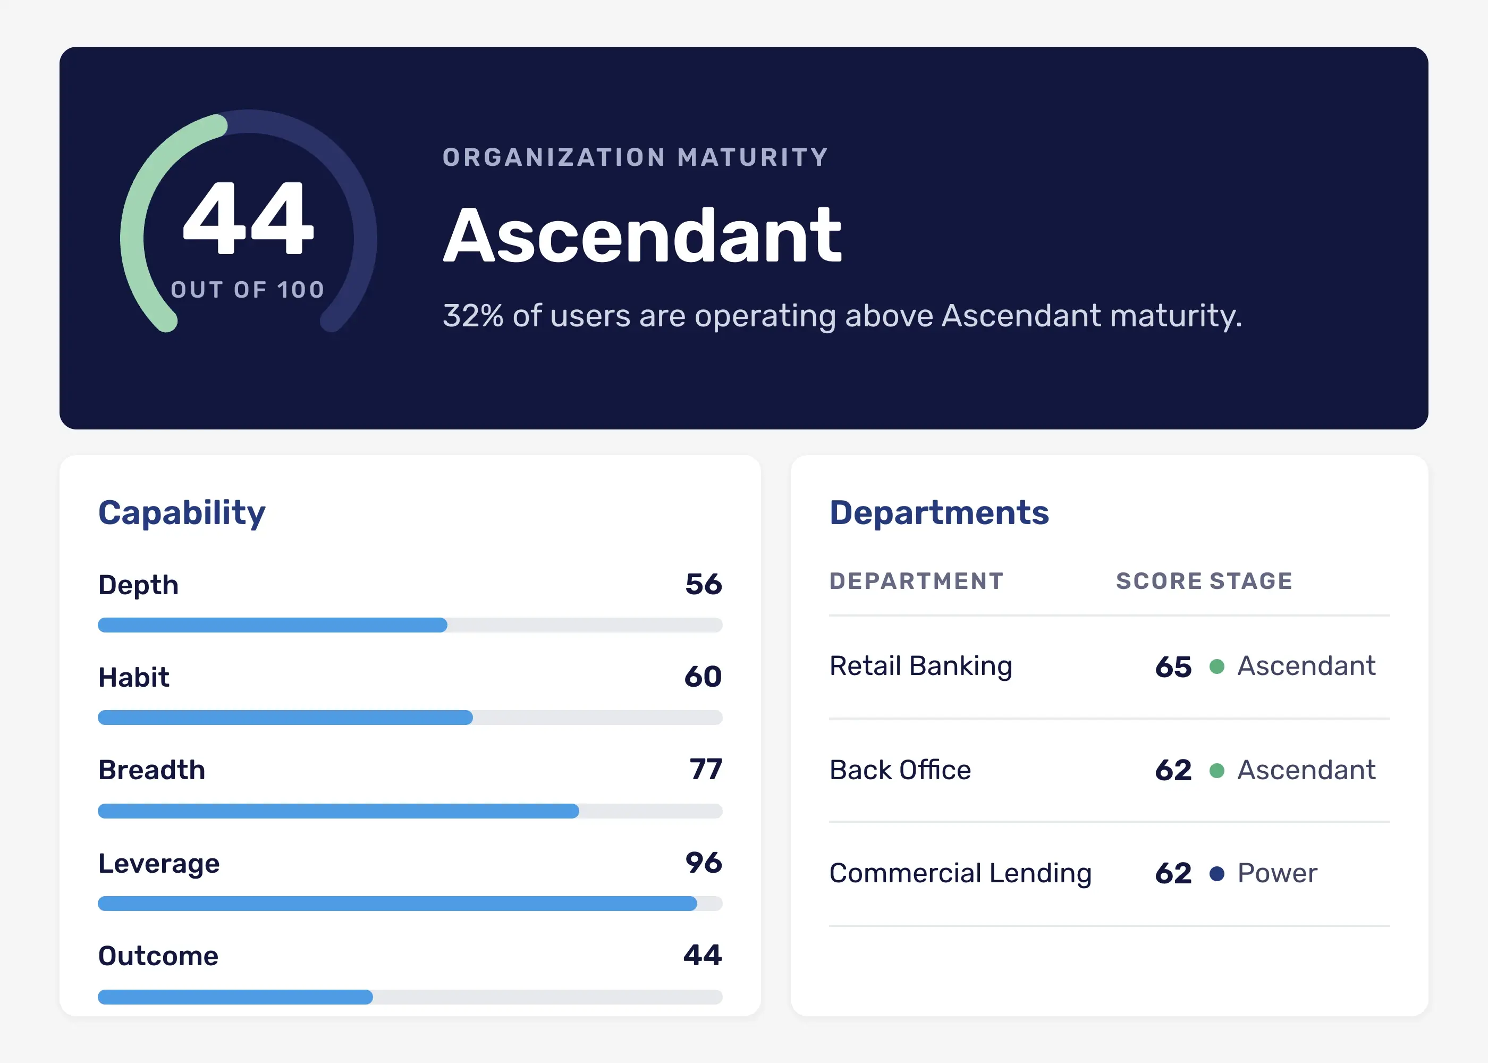The width and height of the screenshot is (1488, 1063).
Task: Click the Leverage score value 96
Action: [x=704, y=863]
